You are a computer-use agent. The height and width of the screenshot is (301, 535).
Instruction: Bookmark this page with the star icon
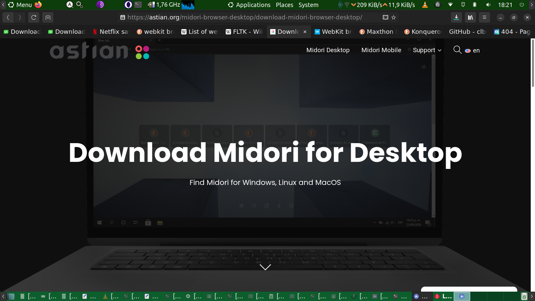[394, 17]
